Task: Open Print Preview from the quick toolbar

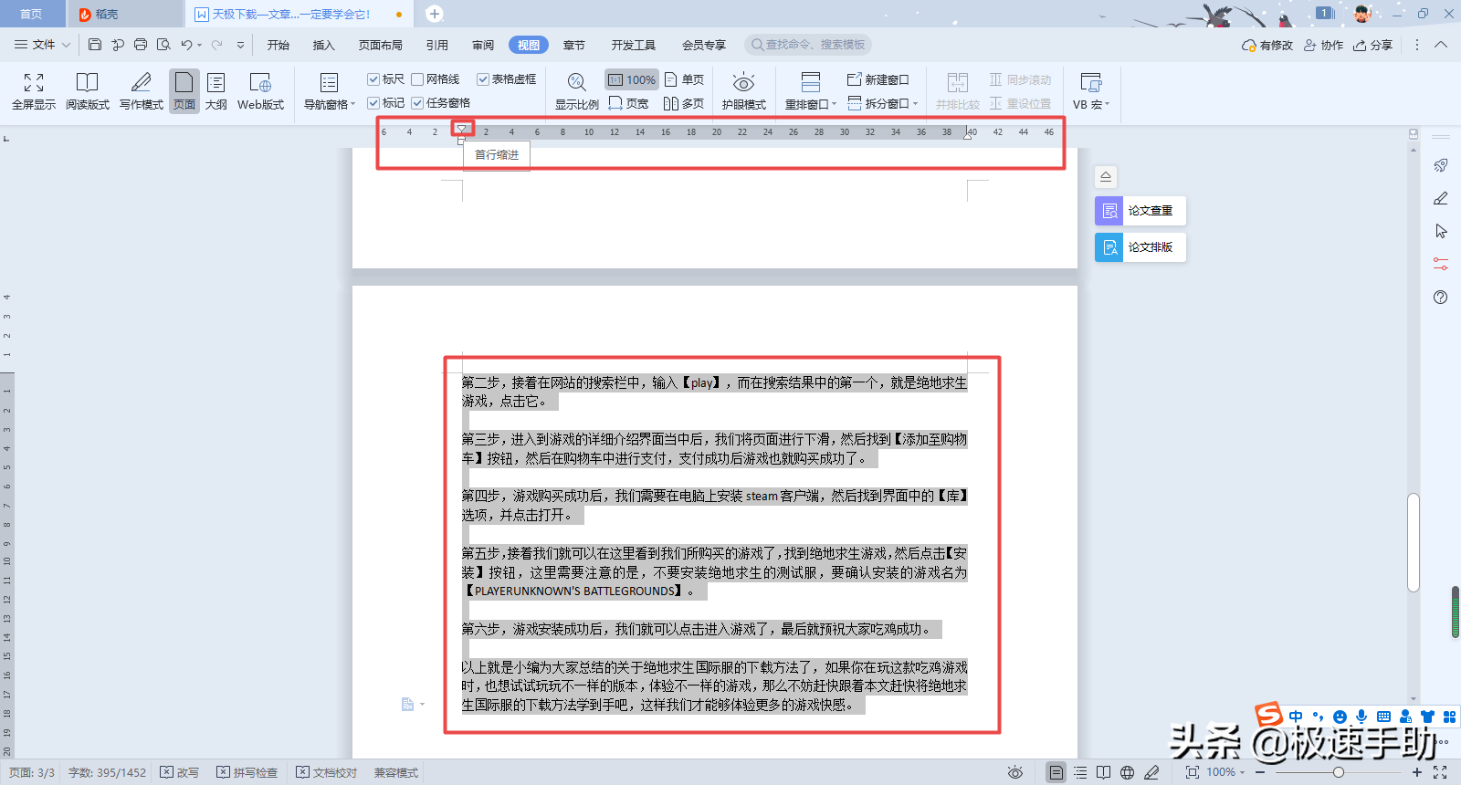Action: coord(163,45)
